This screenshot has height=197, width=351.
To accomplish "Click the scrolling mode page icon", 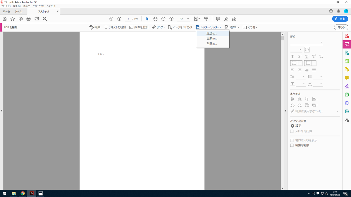I will tap(207, 19).
